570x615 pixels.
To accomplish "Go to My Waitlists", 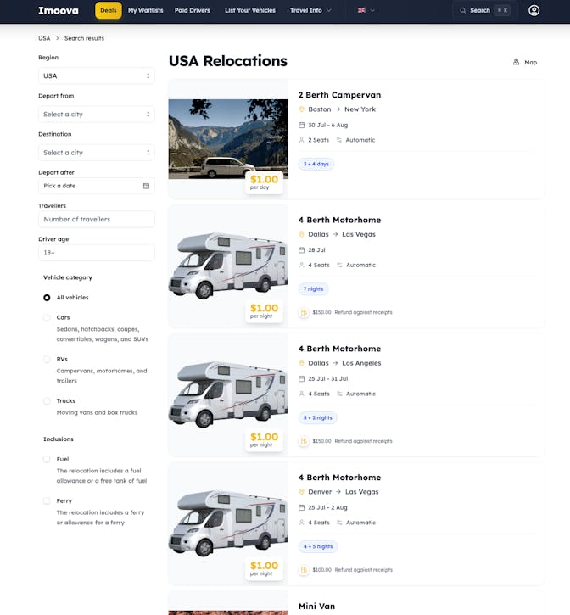I will tap(144, 10).
